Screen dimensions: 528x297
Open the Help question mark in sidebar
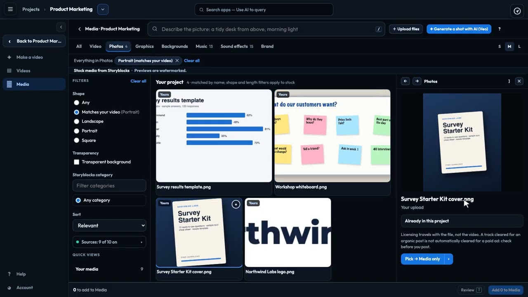pyautogui.click(x=9, y=274)
